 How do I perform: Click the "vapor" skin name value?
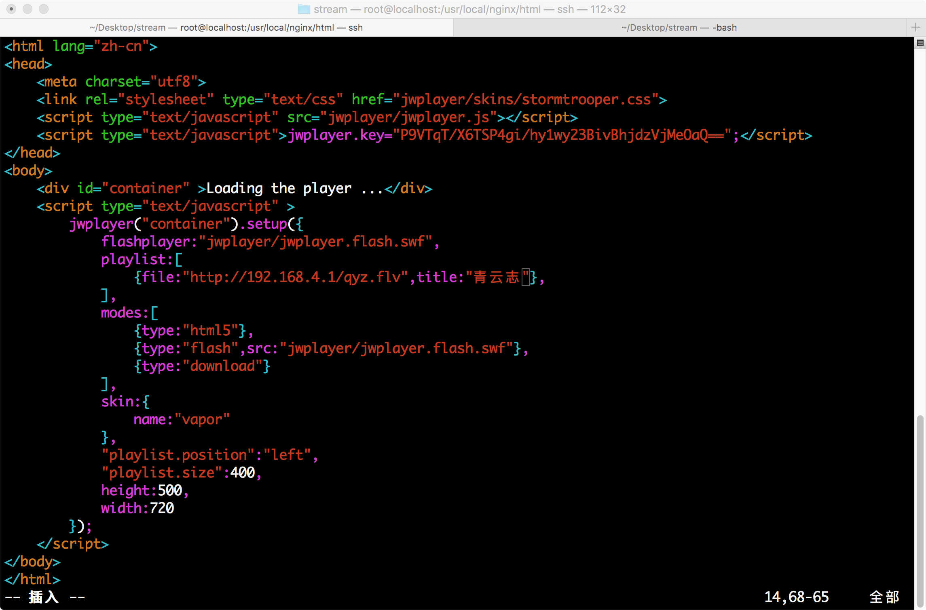click(202, 419)
